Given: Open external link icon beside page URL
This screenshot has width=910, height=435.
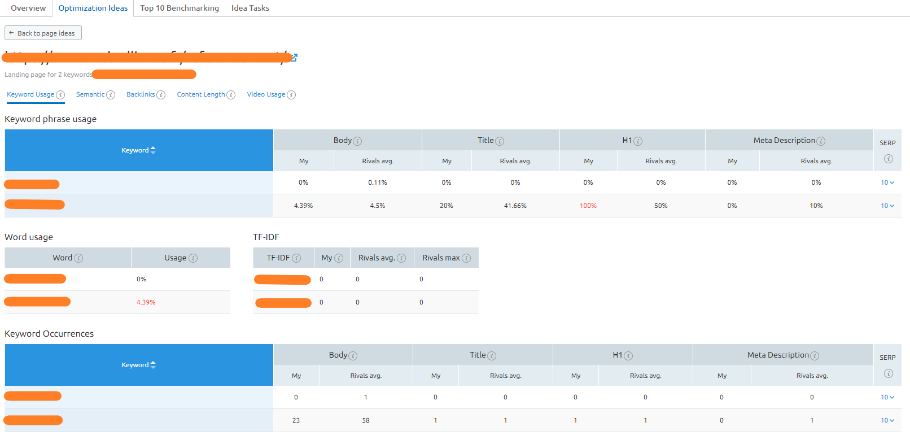Looking at the screenshot, I should pyautogui.click(x=294, y=58).
